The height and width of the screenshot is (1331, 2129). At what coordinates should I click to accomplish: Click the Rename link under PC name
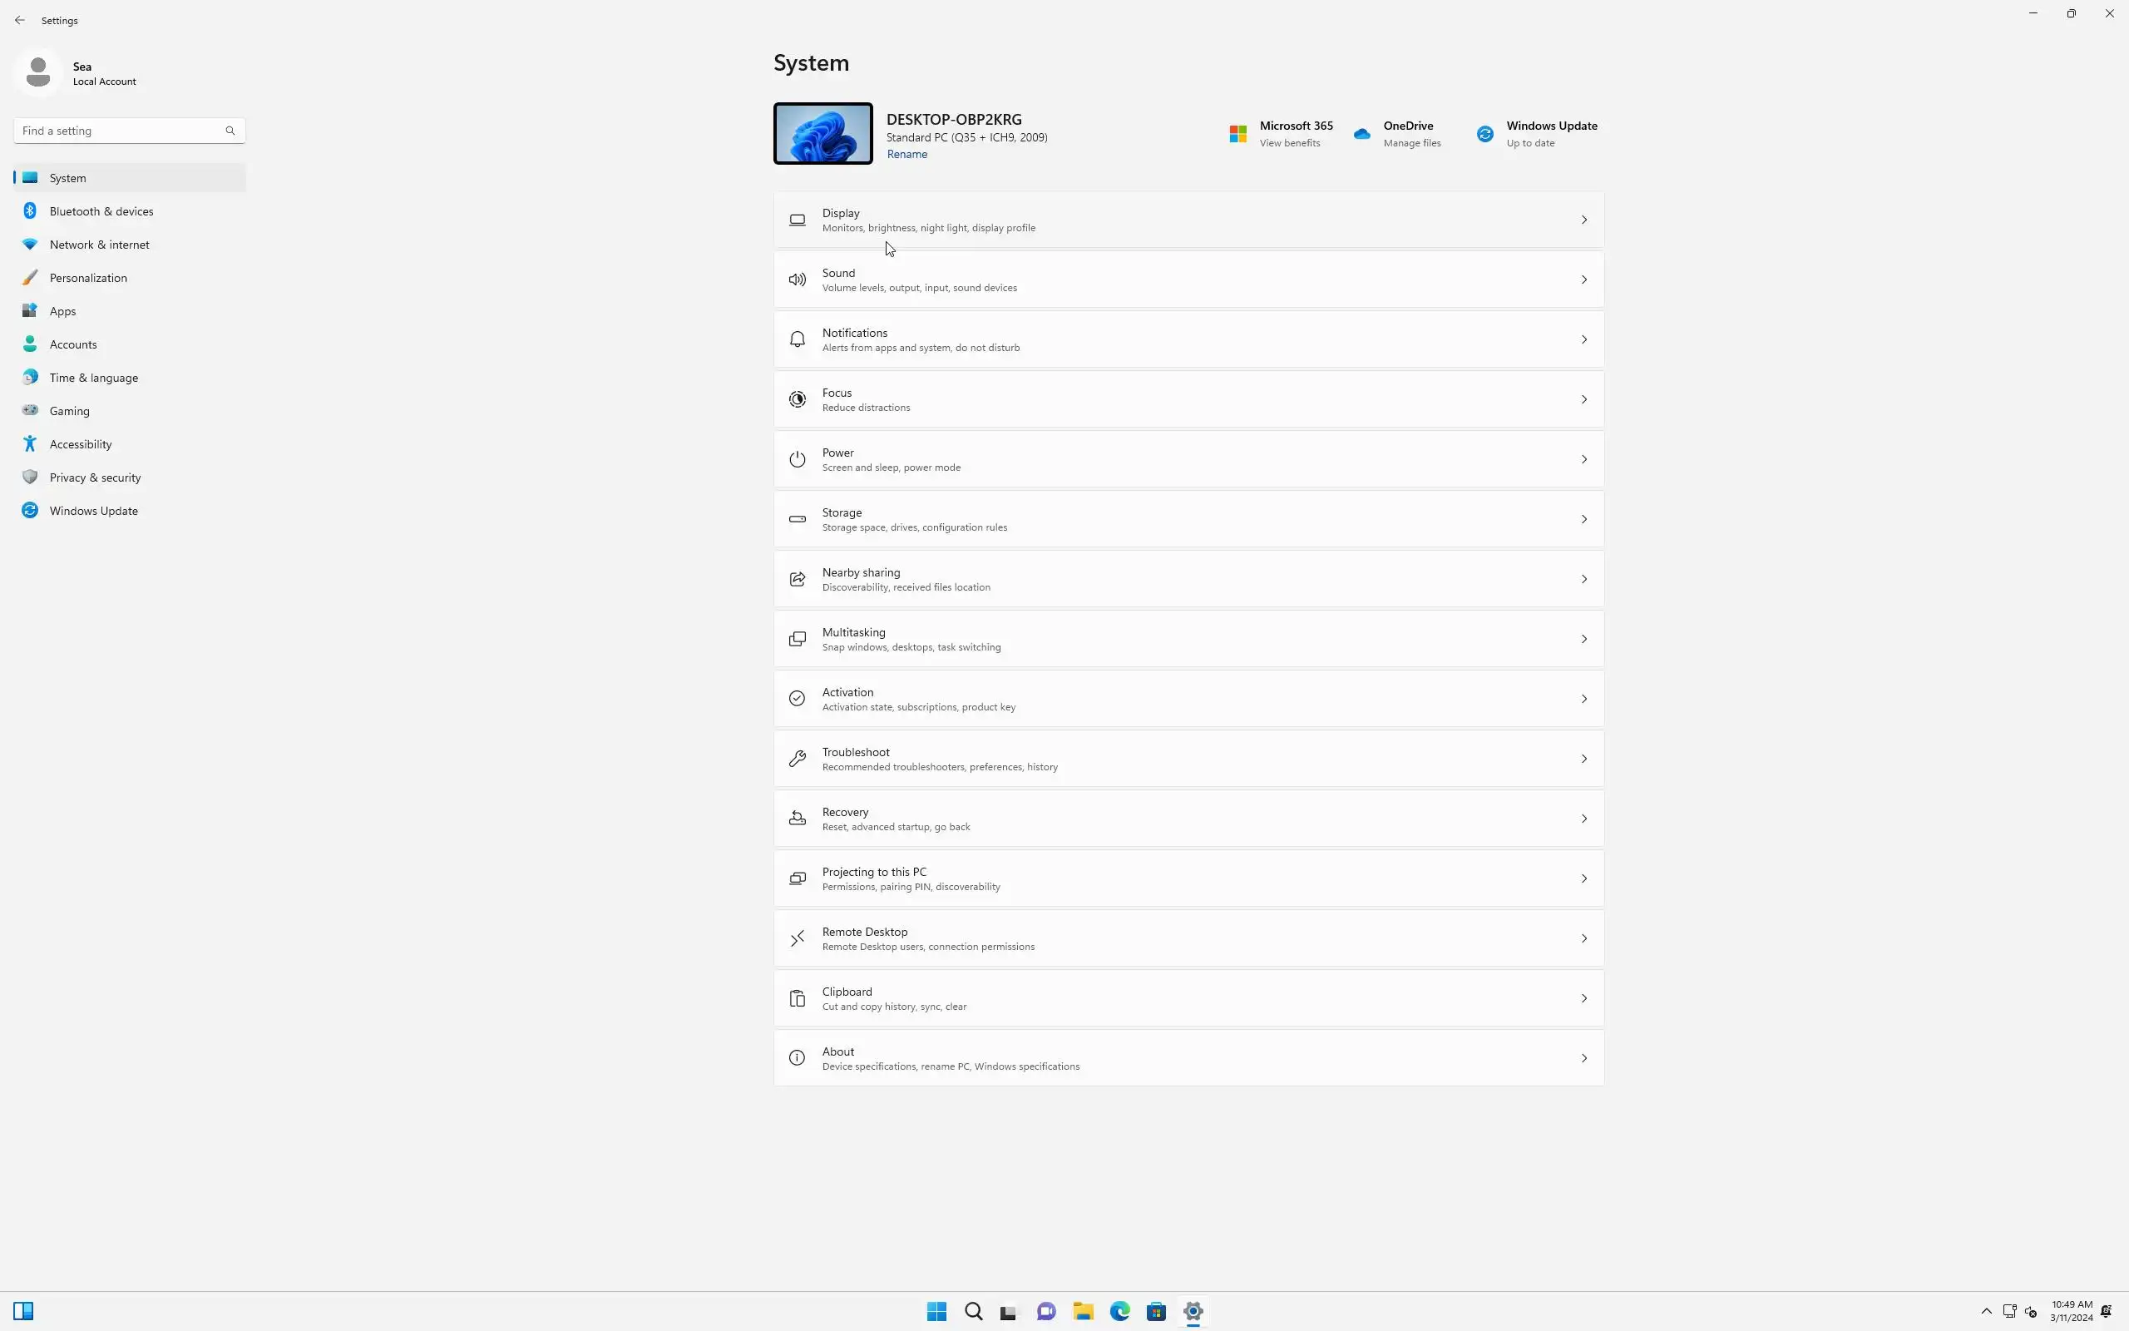[x=906, y=155]
